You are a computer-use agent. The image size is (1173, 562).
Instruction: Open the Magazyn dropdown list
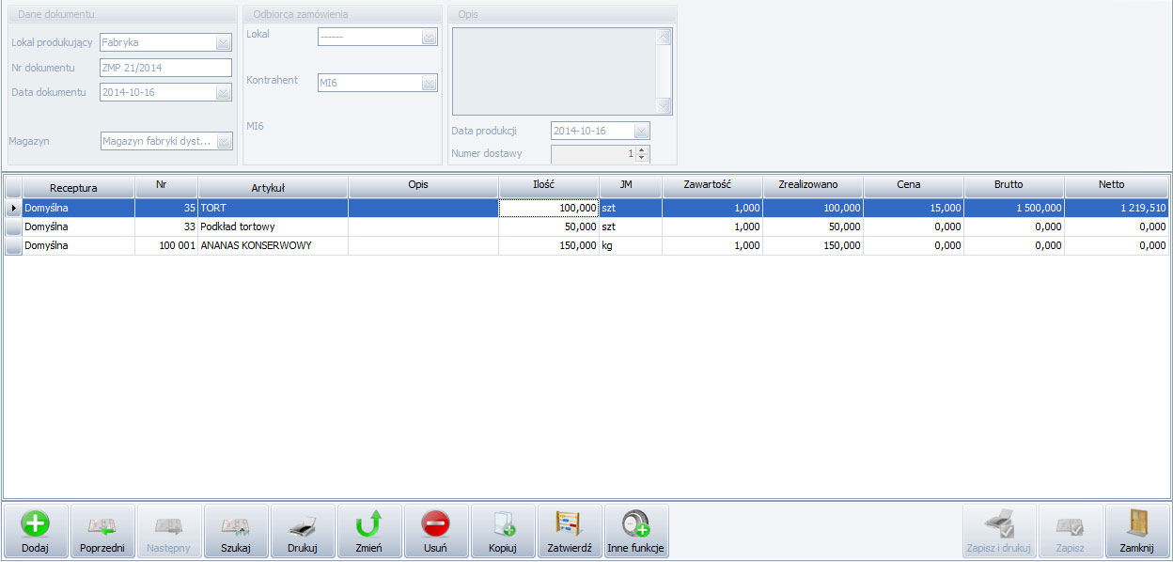pyautogui.click(x=224, y=141)
